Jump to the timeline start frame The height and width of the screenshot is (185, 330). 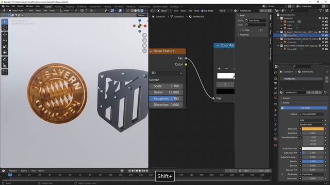click(x=129, y=171)
